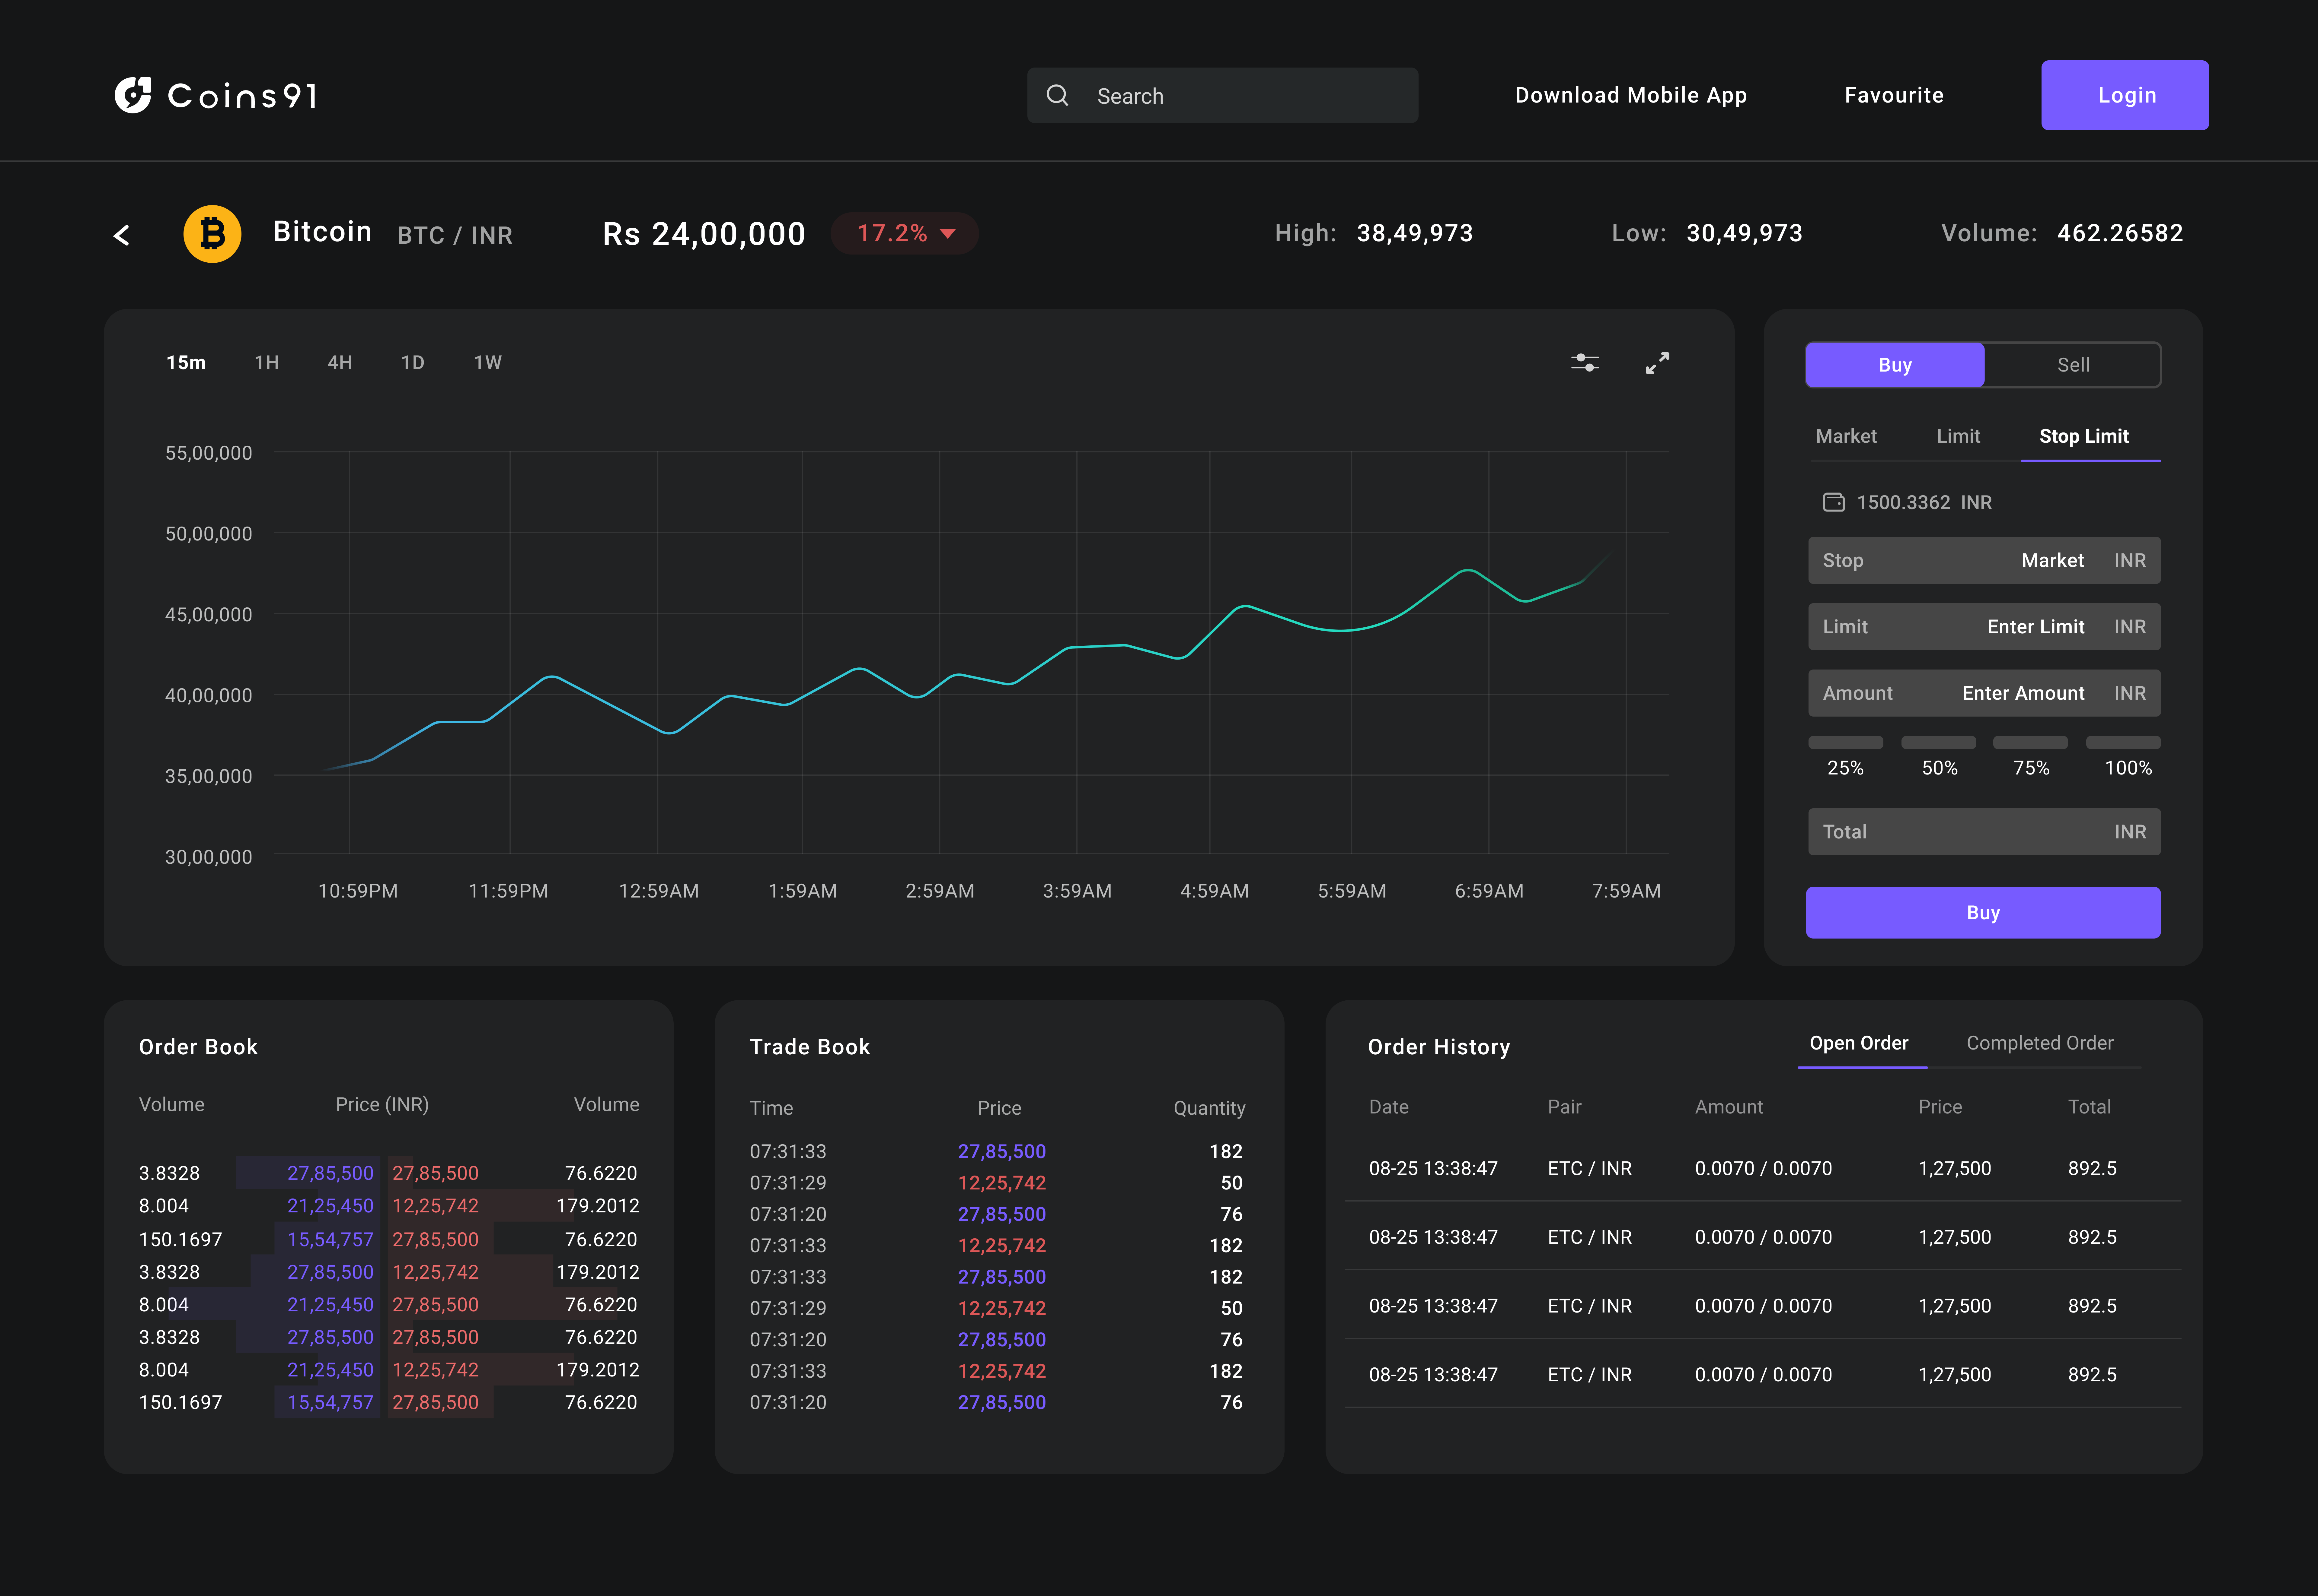
Task: Click the Bitcoin coin icon
Action: coord(212,234)
